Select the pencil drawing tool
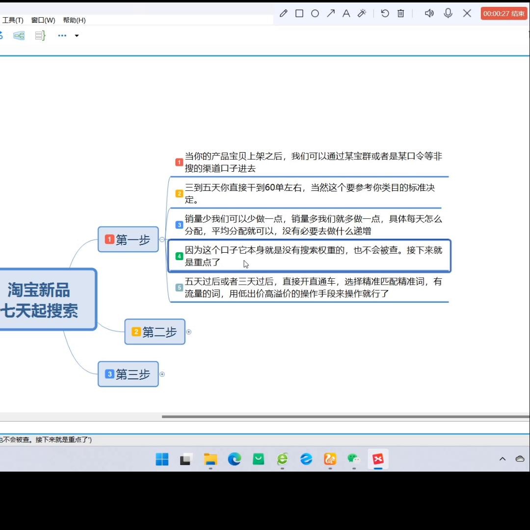Viewport: 530px width, 530px height. pyautogui.click(x=283, y=14)
